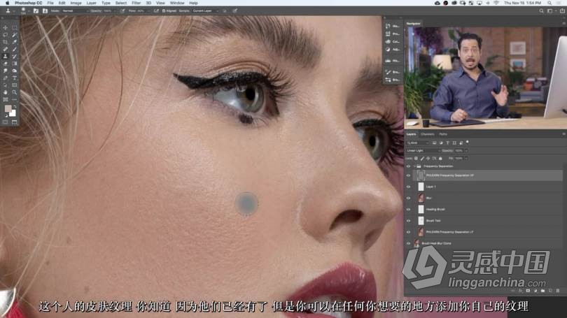Viewport: 567px width, 318px height.
Task: Select the Lasso tool
Action: coord(6,35)
